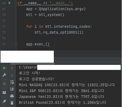Viewport: 122px width, 107px height.
Task: Stop the running process square button
Action: (x=4, y=84)
